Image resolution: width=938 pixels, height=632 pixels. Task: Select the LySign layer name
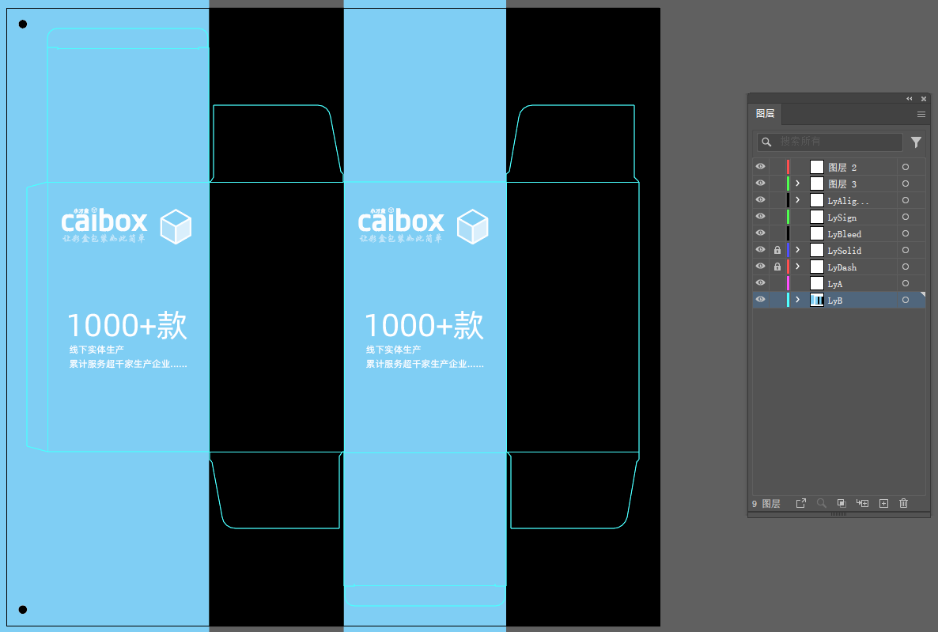[x=842, y=218]
